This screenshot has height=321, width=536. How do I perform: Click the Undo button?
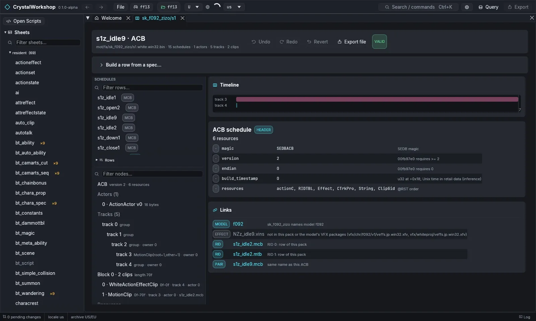[x=261, y=42]
